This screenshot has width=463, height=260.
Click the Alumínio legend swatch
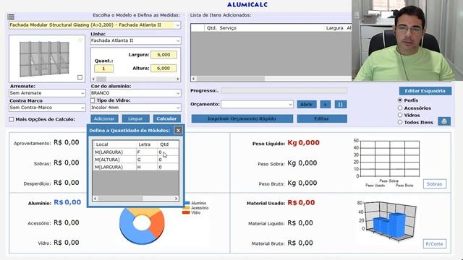coord(187,203)
